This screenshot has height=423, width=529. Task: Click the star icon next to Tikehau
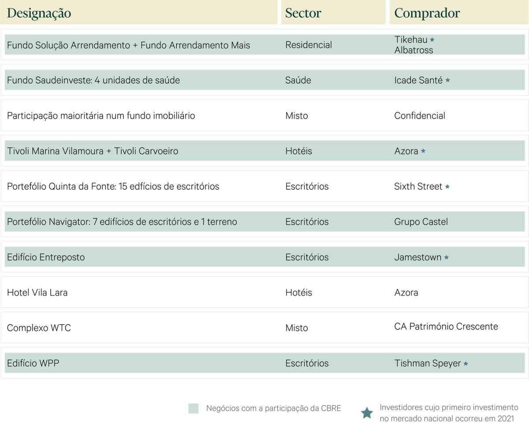click(432, 40)
